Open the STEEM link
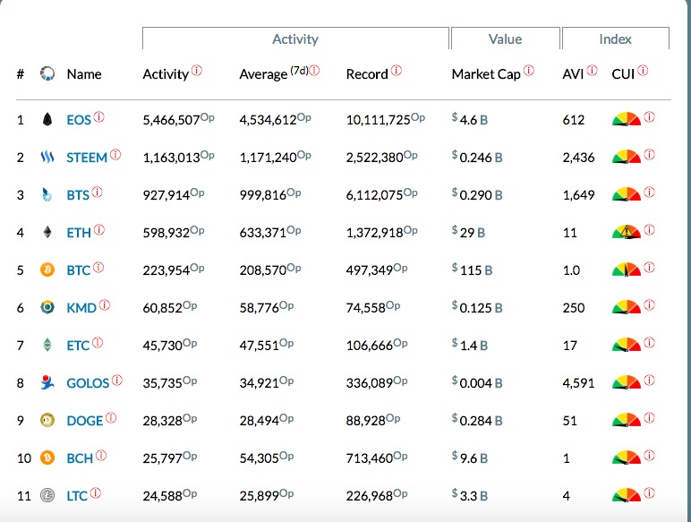 tap(87, 158)
